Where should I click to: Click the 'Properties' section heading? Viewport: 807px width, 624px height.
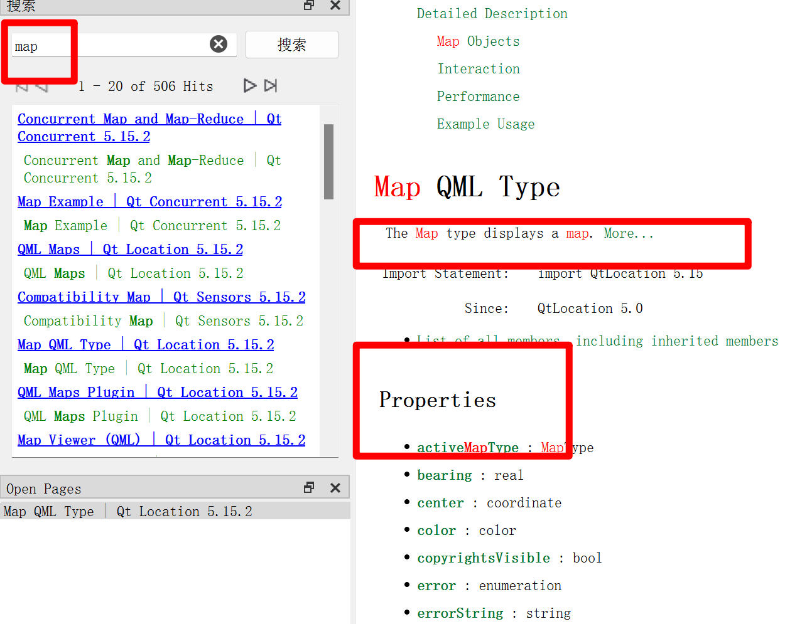pyautogui.click(x=438, y=400)
